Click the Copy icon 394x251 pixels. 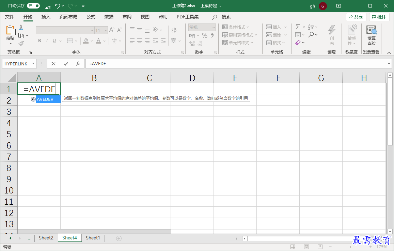(21, 35)
